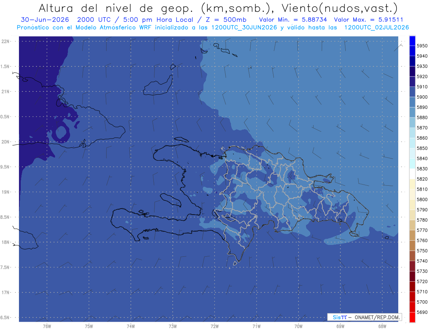Viewport: 429px width, 331px height.
Task: Pick the bright blue swatch above 5950
Action: click(x=412, y=41)
